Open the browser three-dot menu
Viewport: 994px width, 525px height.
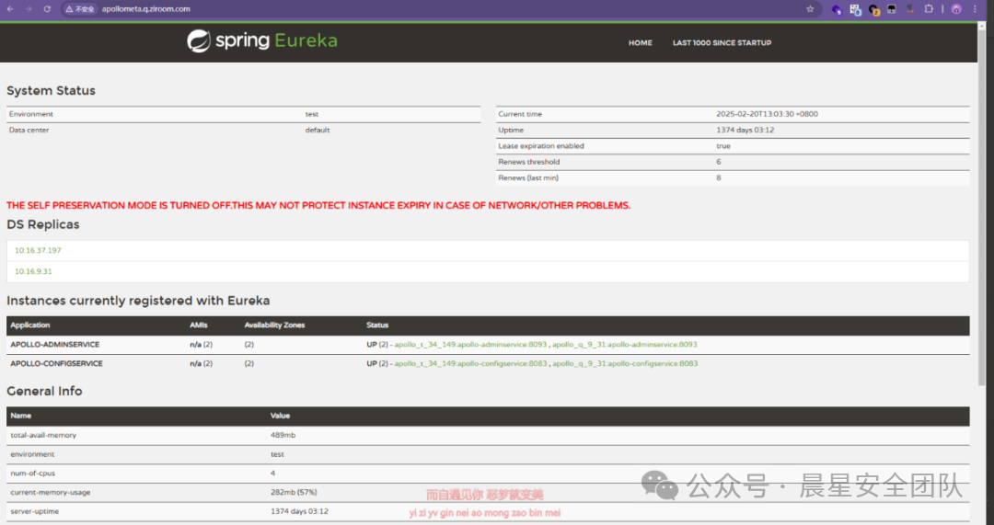click(x=975, y=9)
